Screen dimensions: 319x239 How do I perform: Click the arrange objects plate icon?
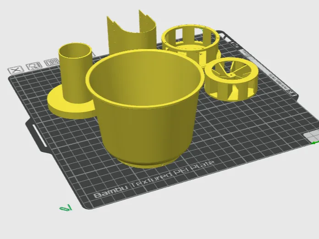pos(52,62)
